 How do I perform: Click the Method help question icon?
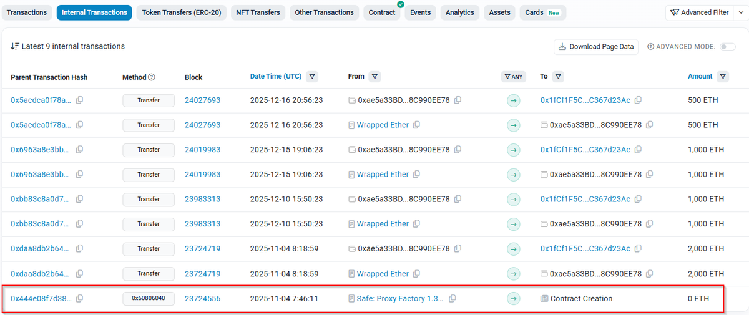tap(151, 77)
